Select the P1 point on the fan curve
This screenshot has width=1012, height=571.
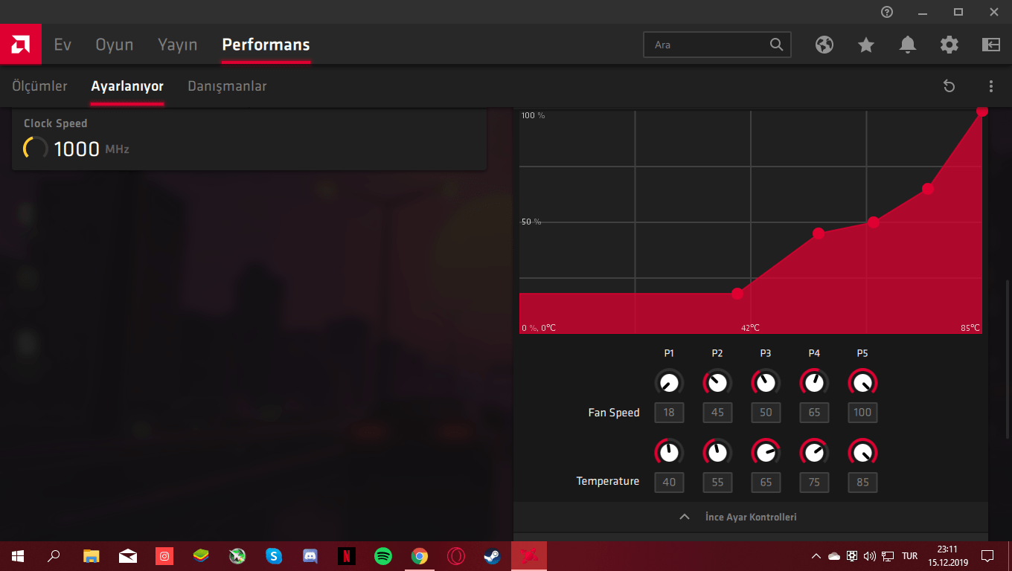(737, 294)
